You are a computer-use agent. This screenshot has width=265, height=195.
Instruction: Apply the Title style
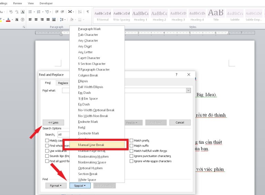click(216, 16)
